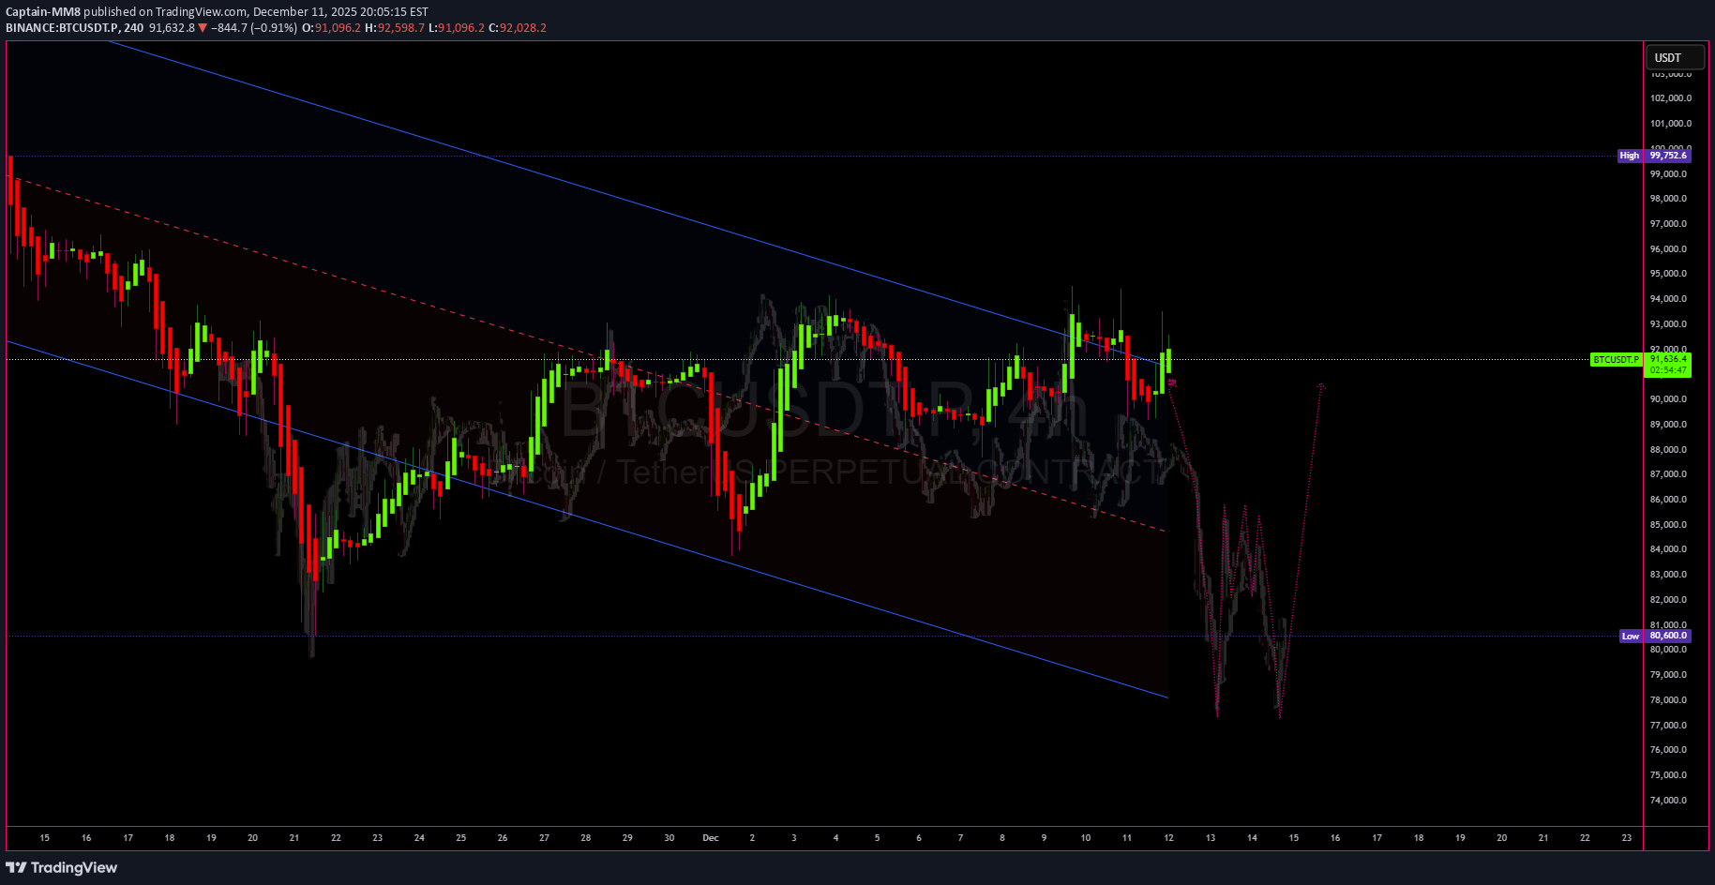The image size is (1715, 885).
Task: Click the 240 interval value in header
Action: (x=134, y=28)
